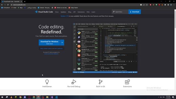Open Visual Studio Code from taskbar
This screenshot has width=176, height=99.
(x=56, y=97)
